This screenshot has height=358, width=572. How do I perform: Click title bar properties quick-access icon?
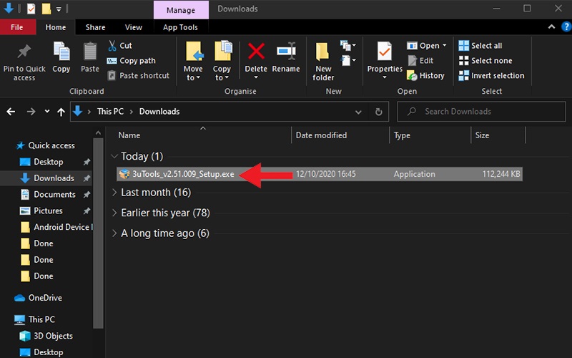pyautogui.click(x=31, y=9)
